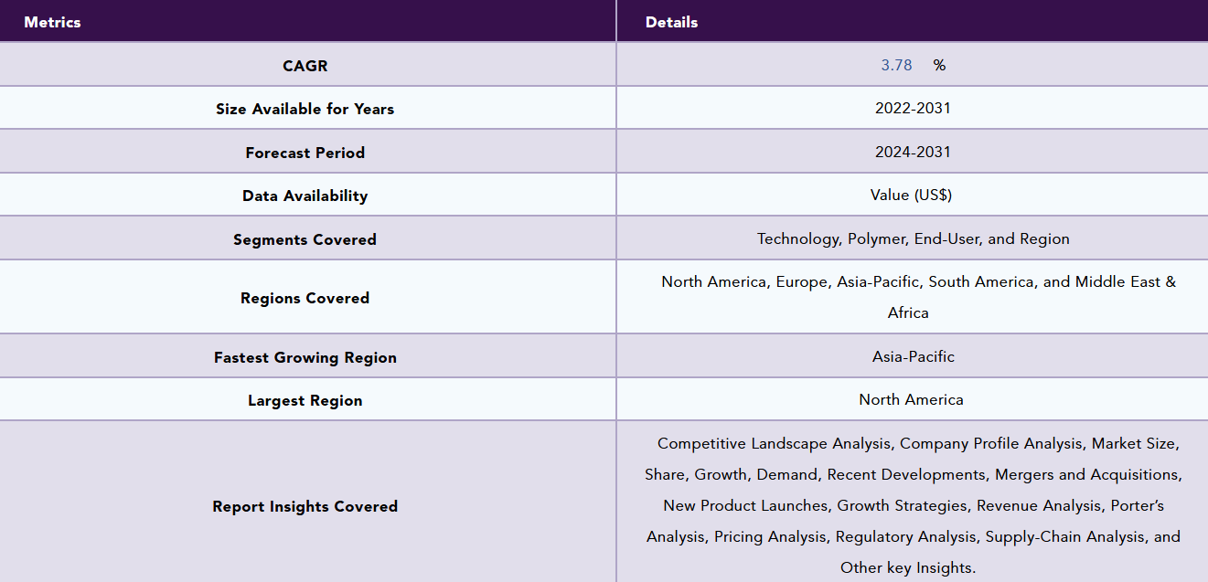
Task: Select the Fastest Growing Region label
Action: [x=305, y=357]
